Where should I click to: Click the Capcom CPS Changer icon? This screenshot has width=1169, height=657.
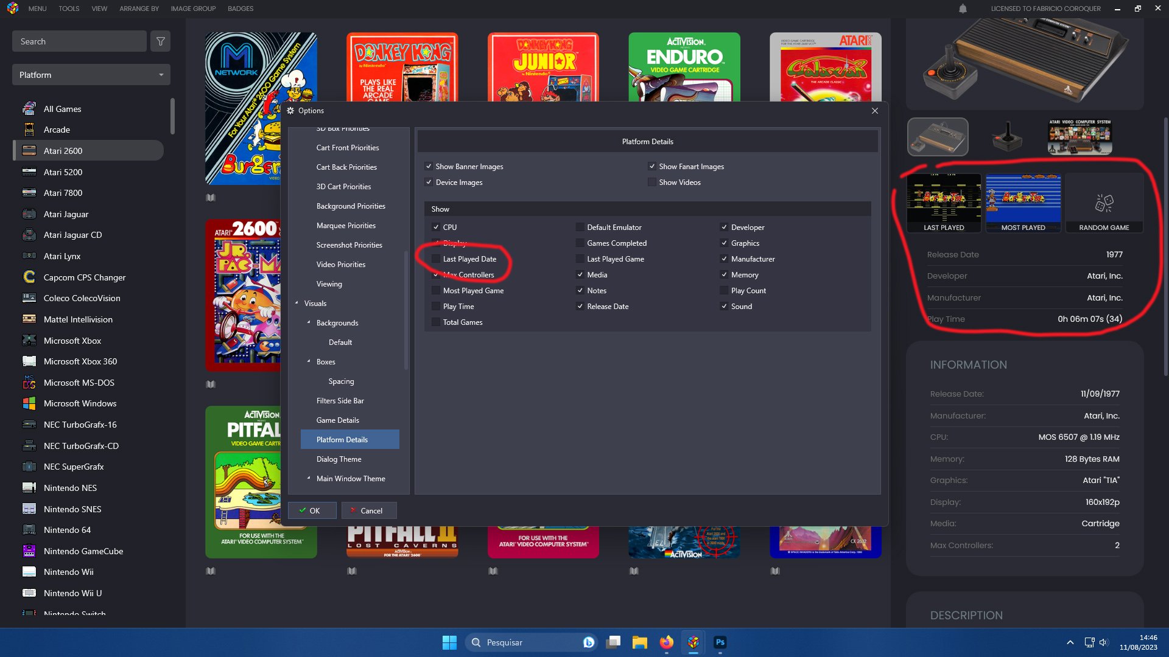[29, 277]
